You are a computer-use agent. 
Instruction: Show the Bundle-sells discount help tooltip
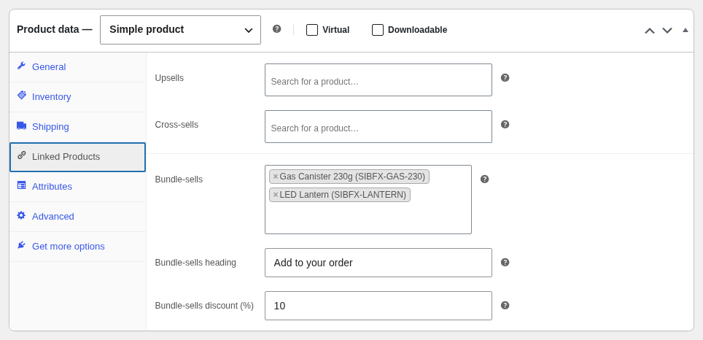coord(505,306)
